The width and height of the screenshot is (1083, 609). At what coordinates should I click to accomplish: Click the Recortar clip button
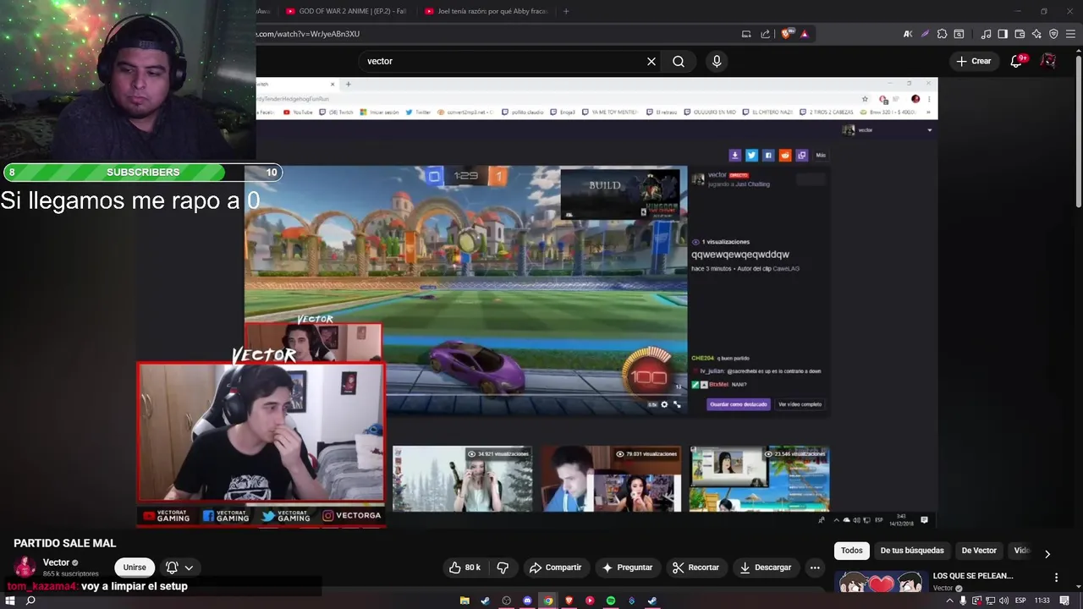click(695, 568)
